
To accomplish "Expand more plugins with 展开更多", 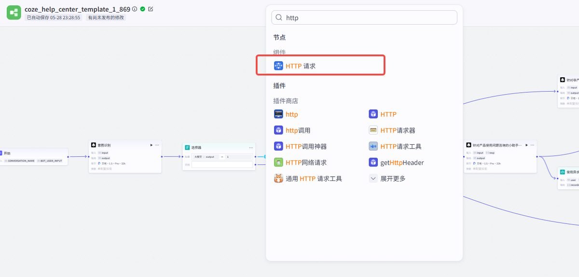I will [x=393, y=179].
